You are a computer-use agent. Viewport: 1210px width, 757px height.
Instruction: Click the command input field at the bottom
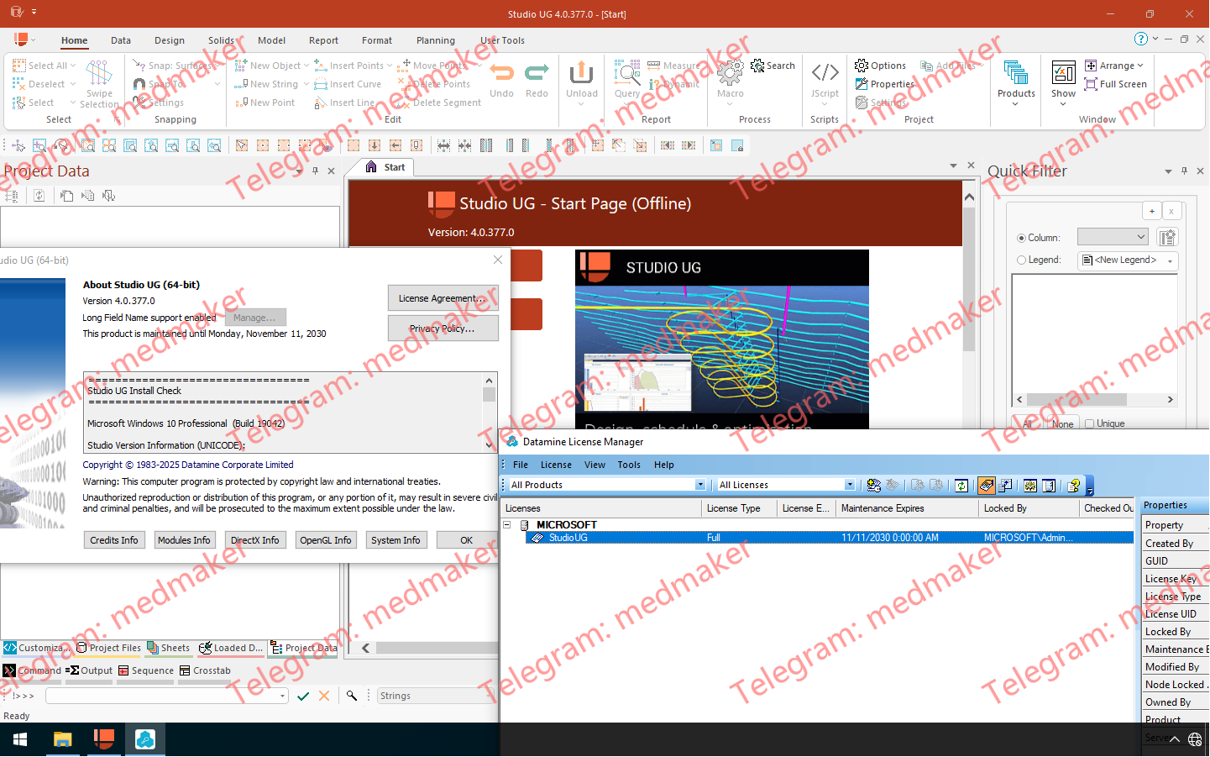164,696
